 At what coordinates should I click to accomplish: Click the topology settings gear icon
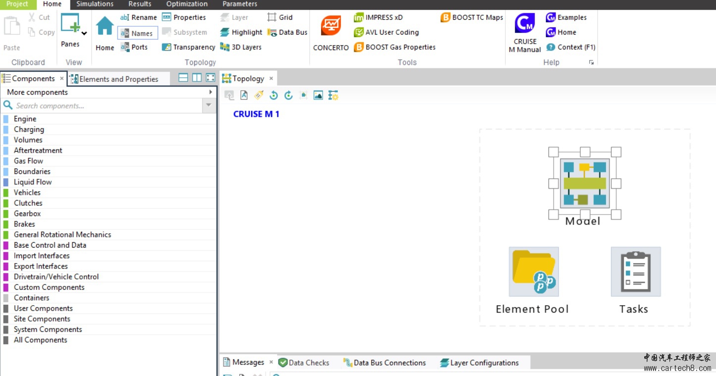click(x=333, y=95)
